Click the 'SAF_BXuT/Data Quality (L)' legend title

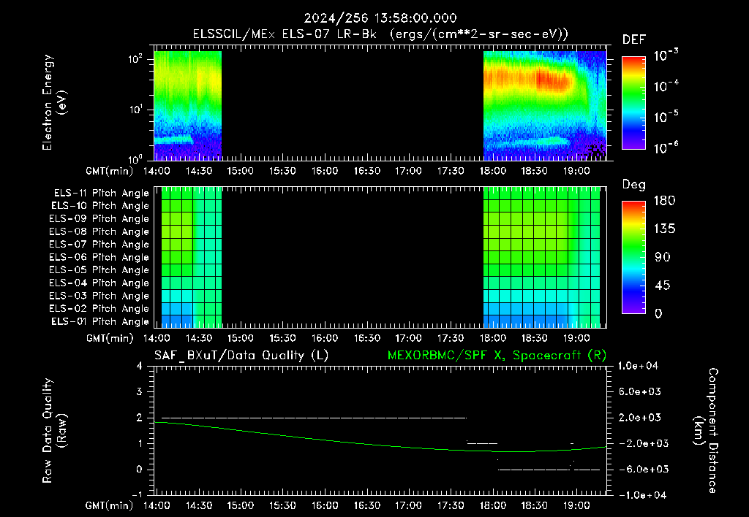tap(241, 356)
